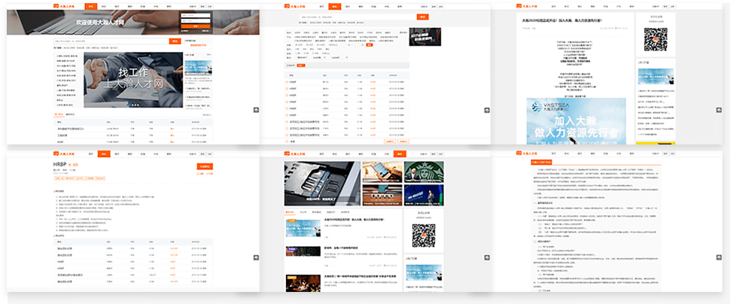Click the VASTSEA recruitment banner in the article

(x=576, y=121)
